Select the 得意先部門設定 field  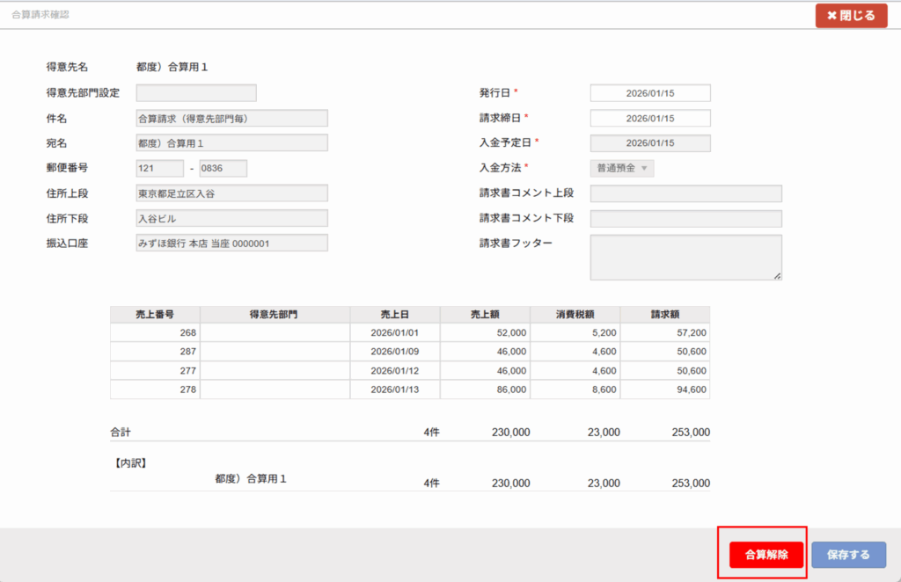point(196,93)
